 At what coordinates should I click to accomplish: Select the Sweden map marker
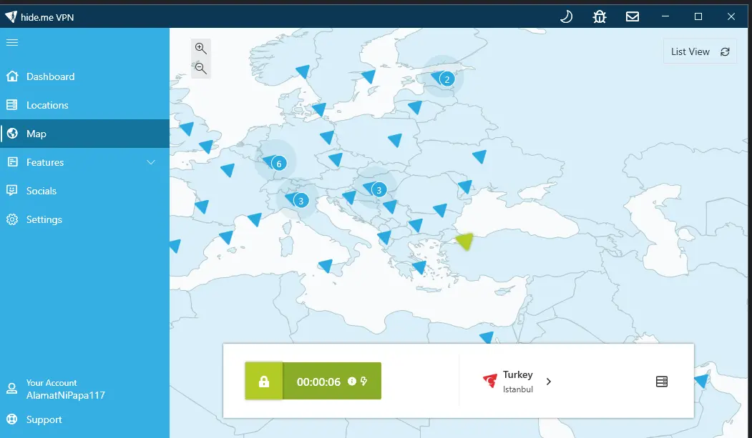(x=368, y=76)
